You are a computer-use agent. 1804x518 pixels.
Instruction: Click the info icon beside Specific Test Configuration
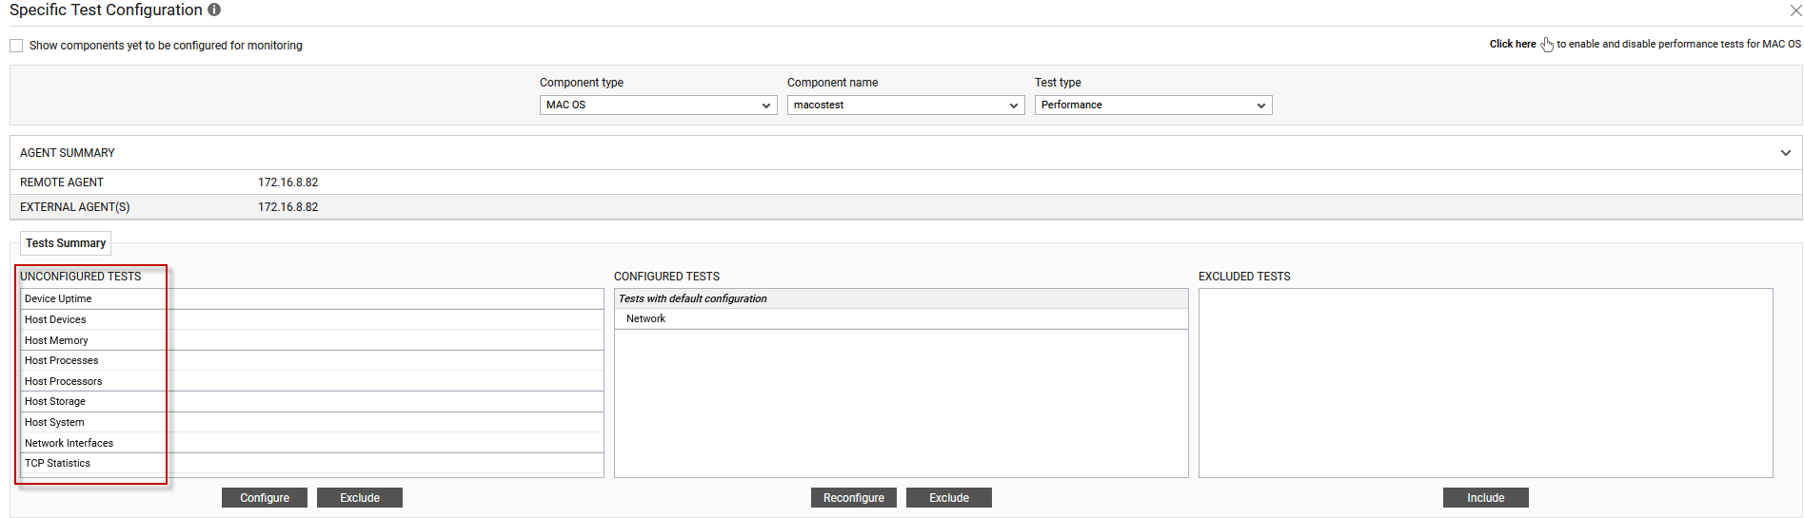point(214,10)
